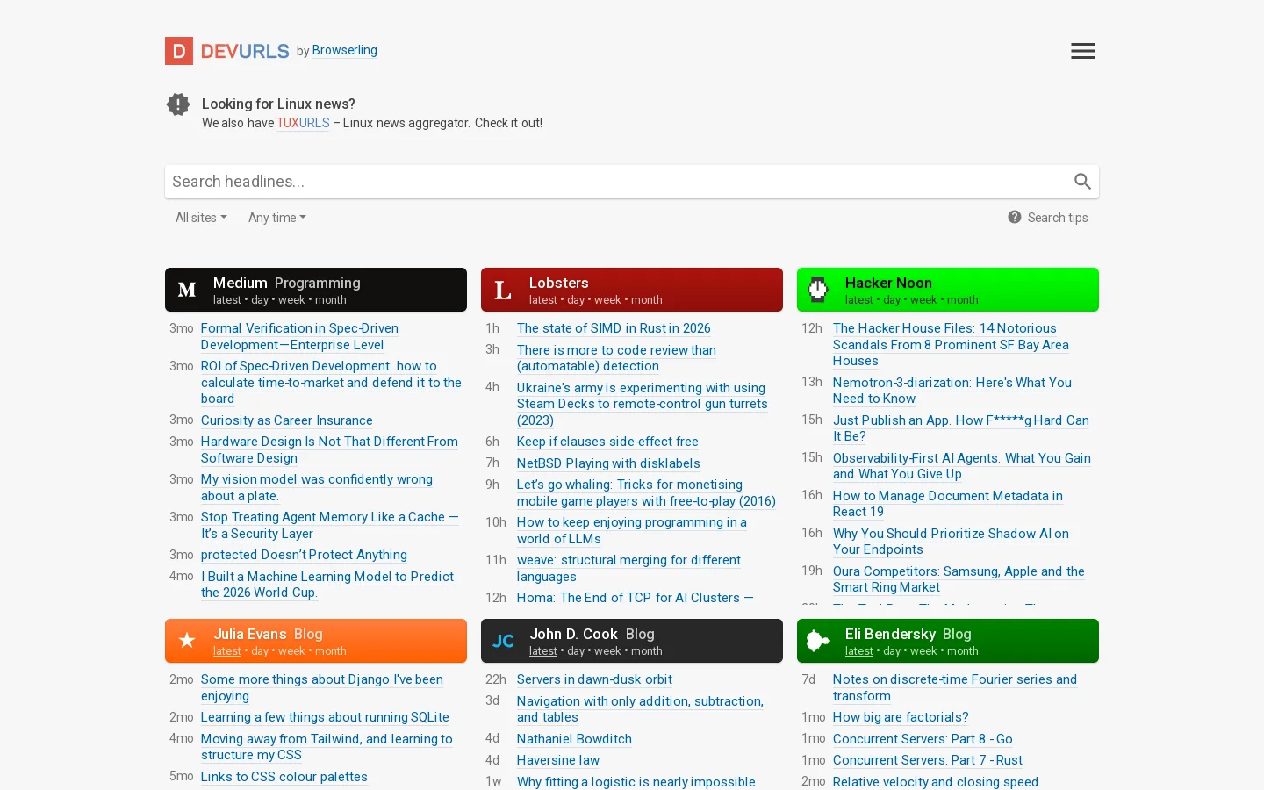The height and width of the screenshot is (790, 1264).
Task: Open the Julia Evans section title
Action: tap(250, 634)
